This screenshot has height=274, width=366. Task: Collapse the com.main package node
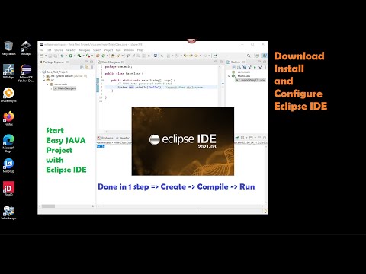47,84
